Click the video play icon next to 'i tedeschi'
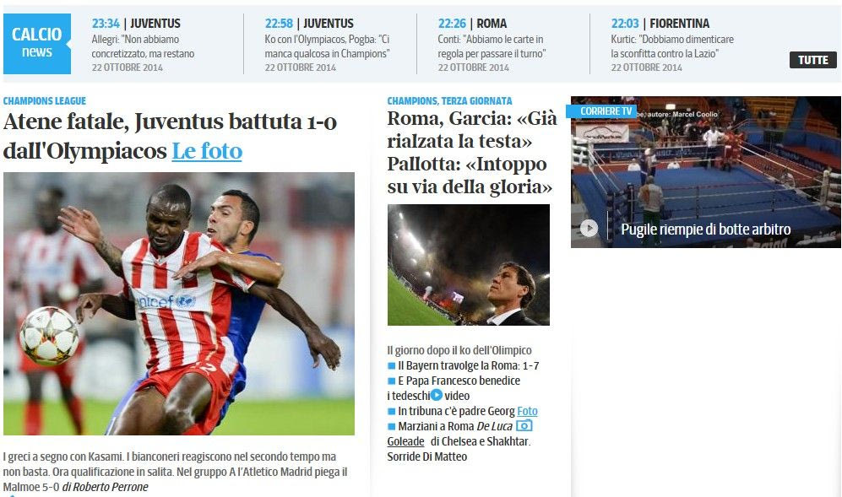 [437, 396]
